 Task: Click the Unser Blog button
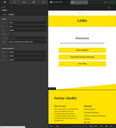pos(82,64)
